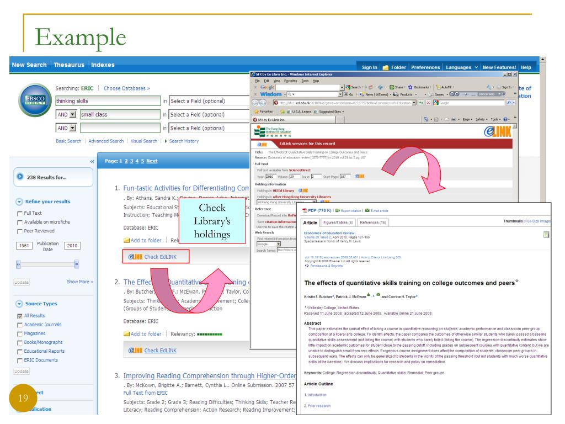
Task: Click Google Toolbar Bookmarks star icon
Action: [x=410, y=87]
